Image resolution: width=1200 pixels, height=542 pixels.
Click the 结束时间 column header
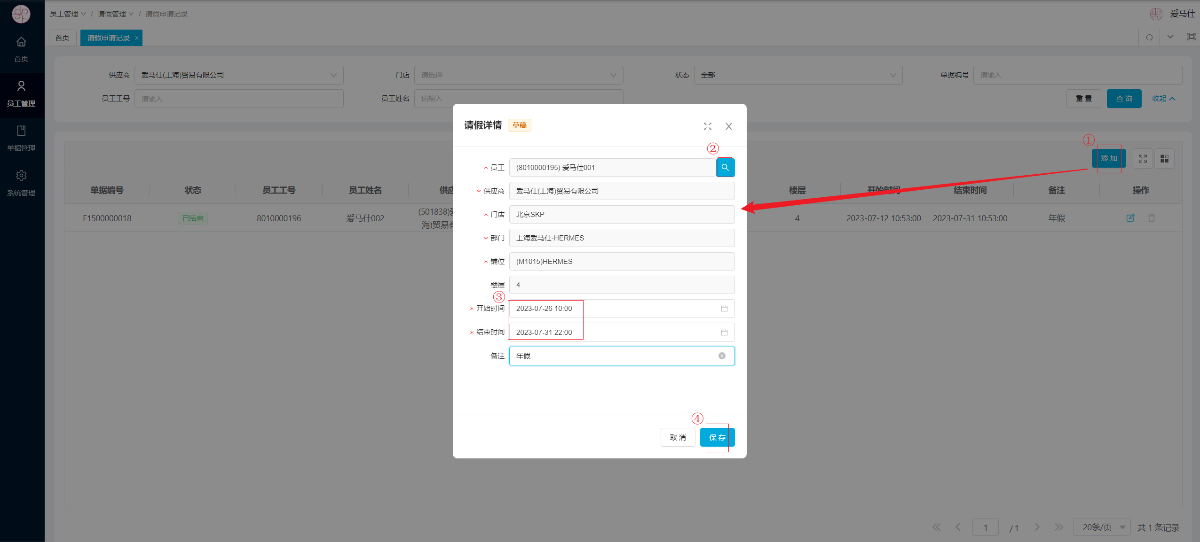[x=970, y=190]
